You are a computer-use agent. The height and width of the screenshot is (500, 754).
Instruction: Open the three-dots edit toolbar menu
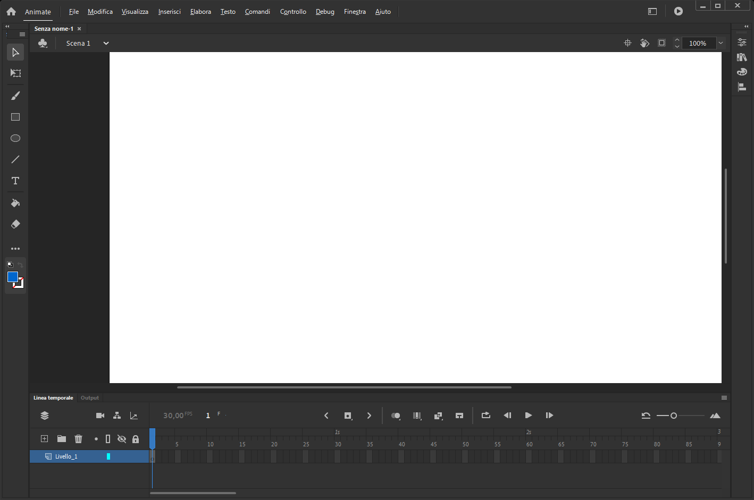click(x=15, y=249)
